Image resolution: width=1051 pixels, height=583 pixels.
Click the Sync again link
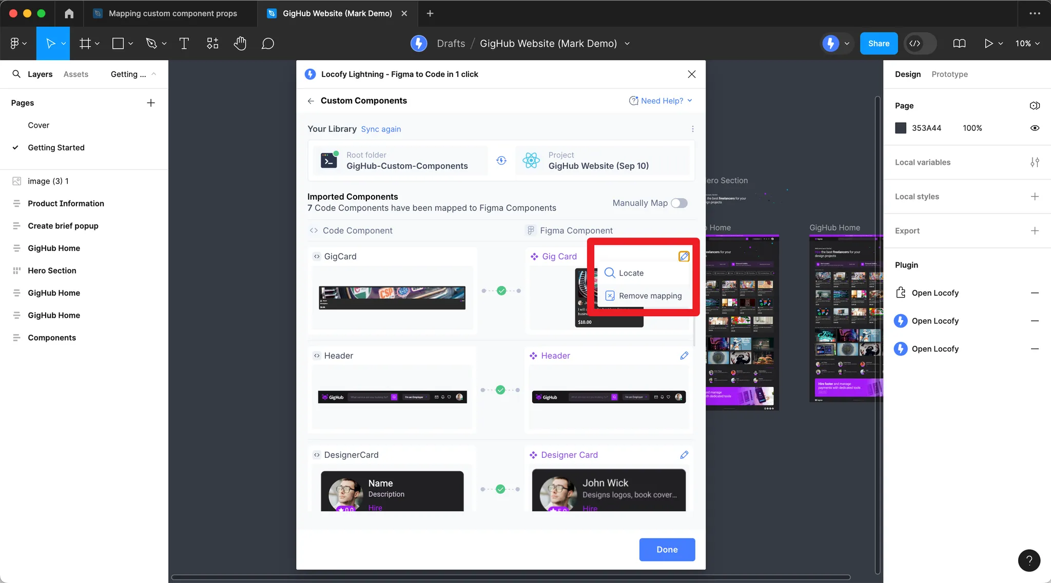pyautogui.click(x=381, y=129)
